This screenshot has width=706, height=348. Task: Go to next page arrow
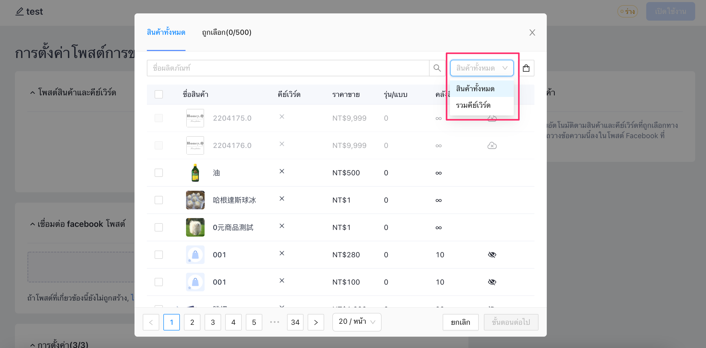[316, 322]
